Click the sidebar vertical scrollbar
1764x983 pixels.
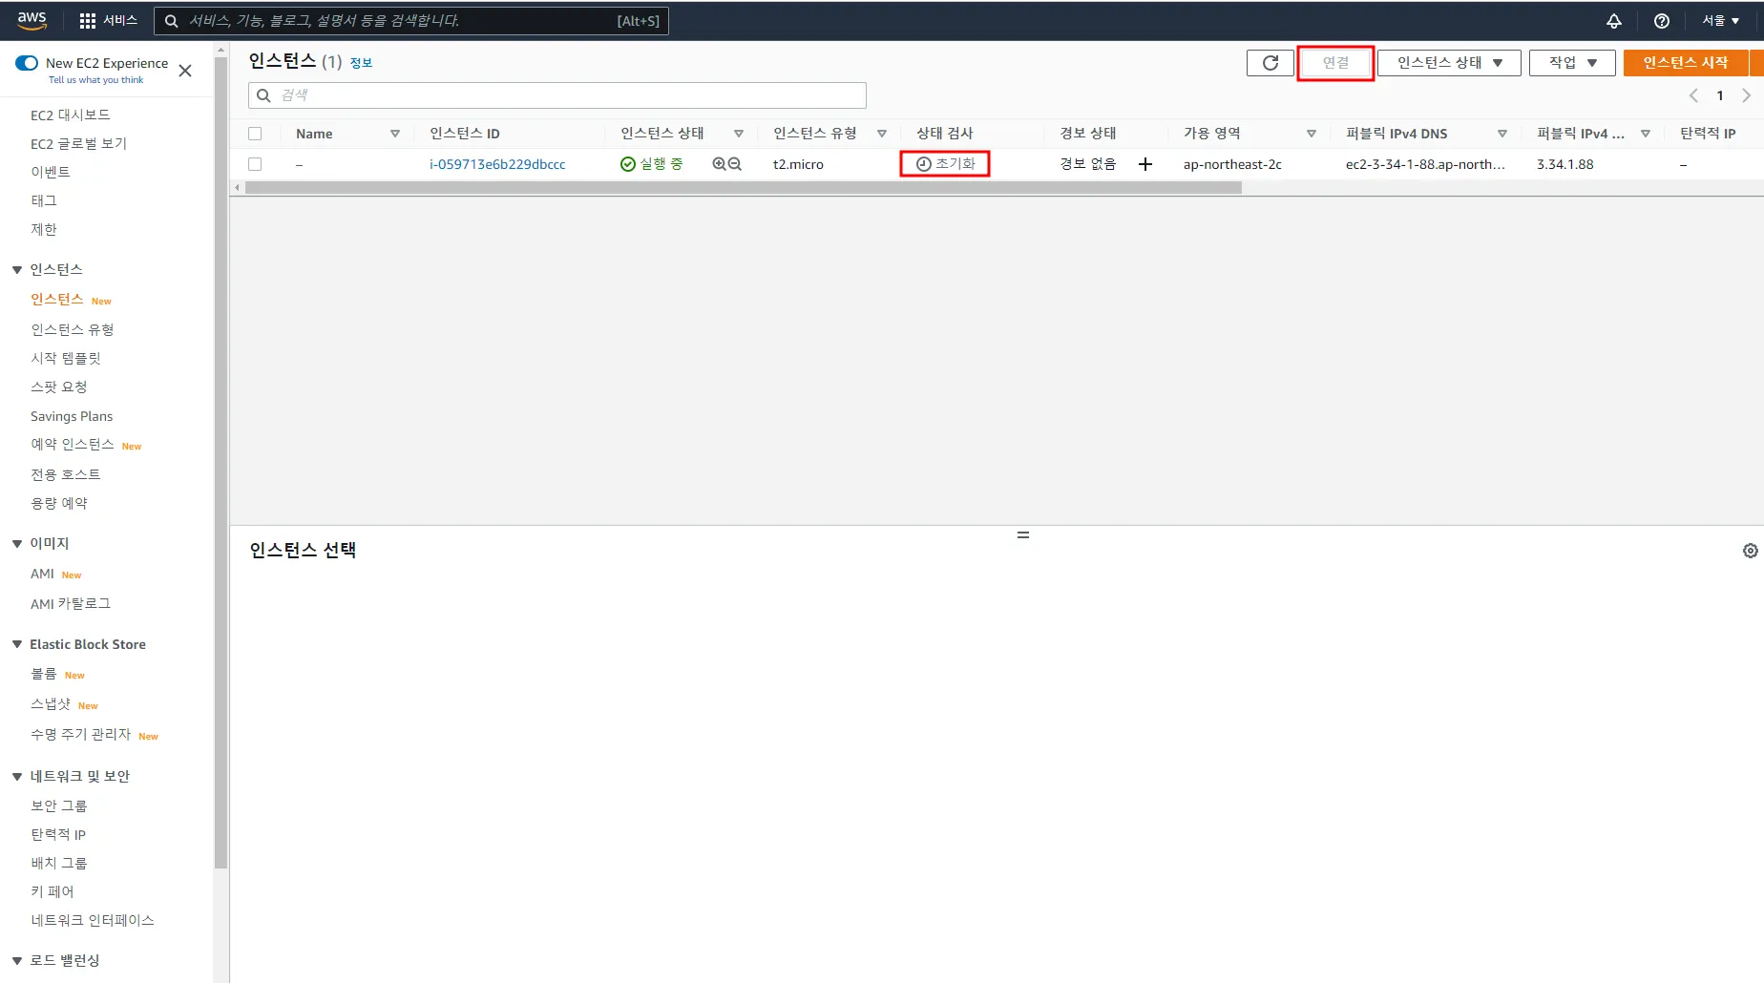pyautogui.click(x=221, y=463)
